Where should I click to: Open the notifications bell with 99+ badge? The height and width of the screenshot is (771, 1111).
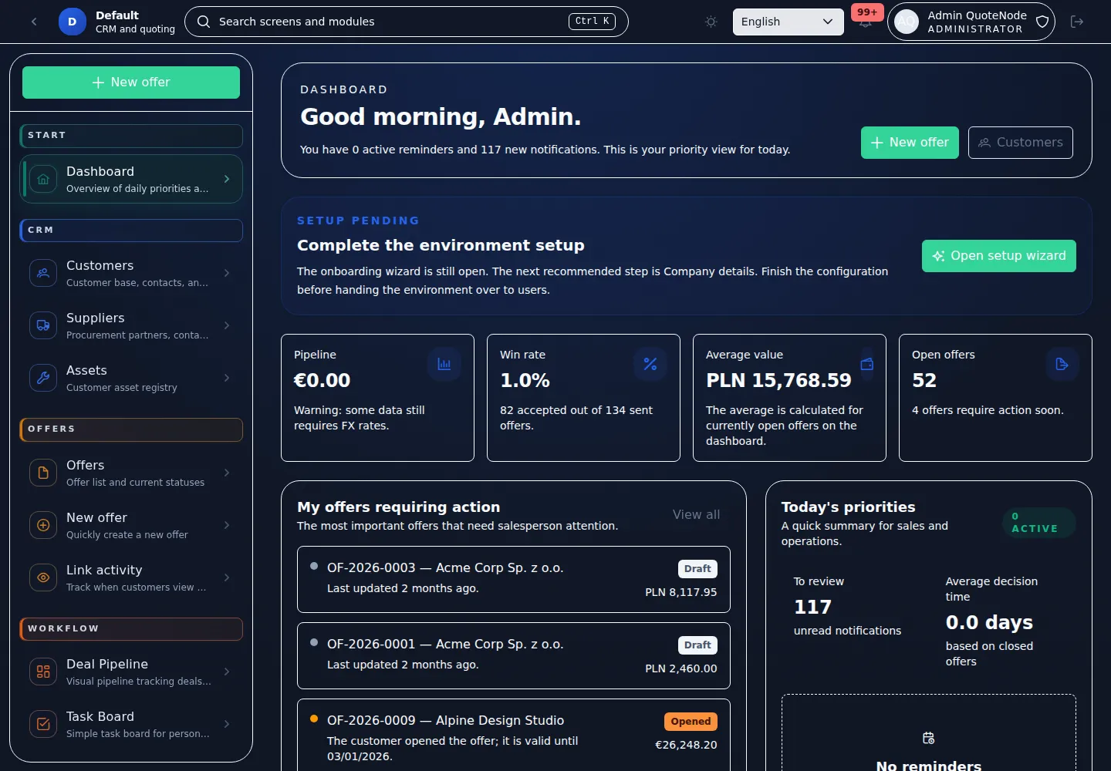point(866,22)
